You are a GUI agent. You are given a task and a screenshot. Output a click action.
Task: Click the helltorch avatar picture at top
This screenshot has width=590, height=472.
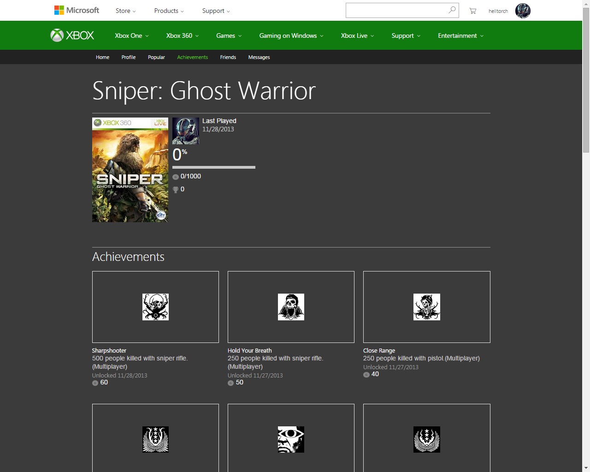[523, 11]
